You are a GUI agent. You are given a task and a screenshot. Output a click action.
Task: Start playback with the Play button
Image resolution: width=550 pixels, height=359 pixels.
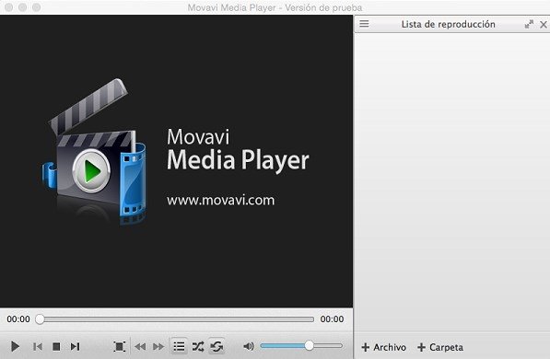tap(15, 347)
